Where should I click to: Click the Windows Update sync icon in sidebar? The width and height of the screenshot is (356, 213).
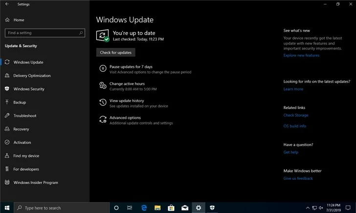tap(7, 62)
